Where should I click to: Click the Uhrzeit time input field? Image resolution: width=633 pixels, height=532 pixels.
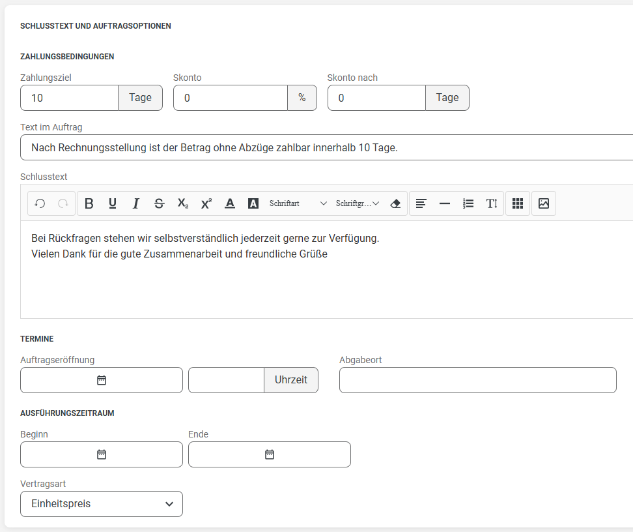(226, 380)
